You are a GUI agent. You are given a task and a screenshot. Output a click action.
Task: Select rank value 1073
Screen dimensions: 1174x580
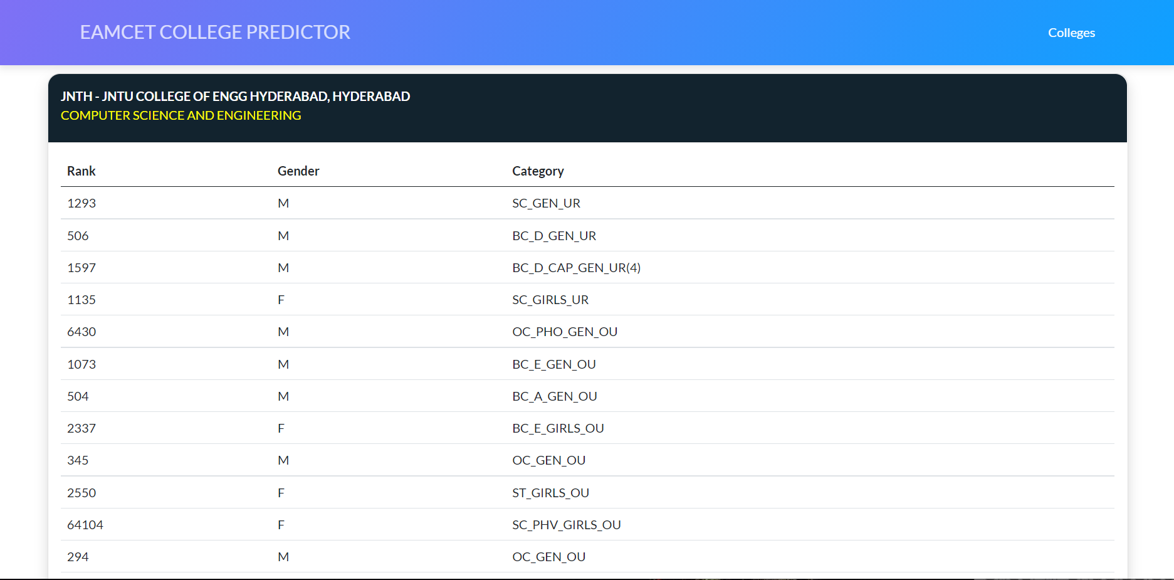coord(81,364)
